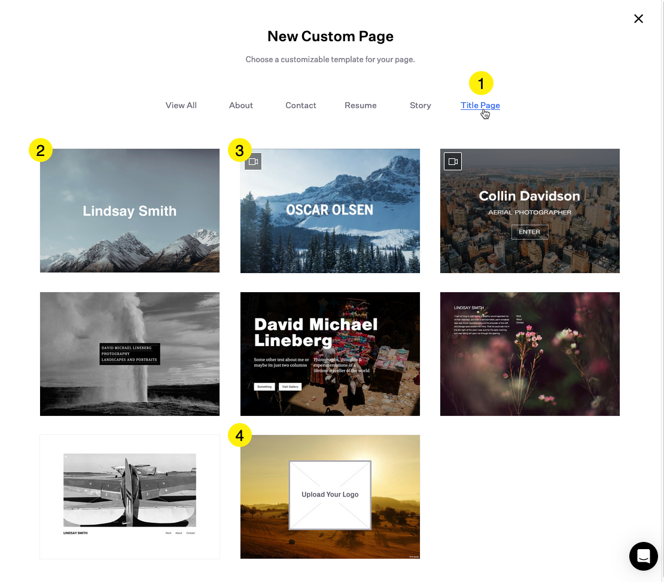
Task: Select the Upload Your Logo template
Action: (330, 497)
